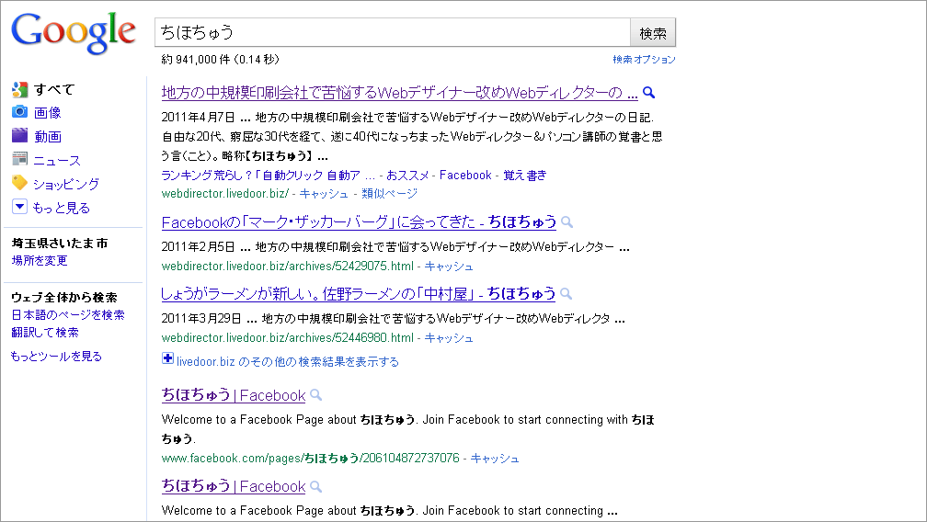Image resolution: width=927 pixels, height=522 pixels.
Task: Open preview magnifier beside the bottom Facebook result
Action: coord(315,486)
